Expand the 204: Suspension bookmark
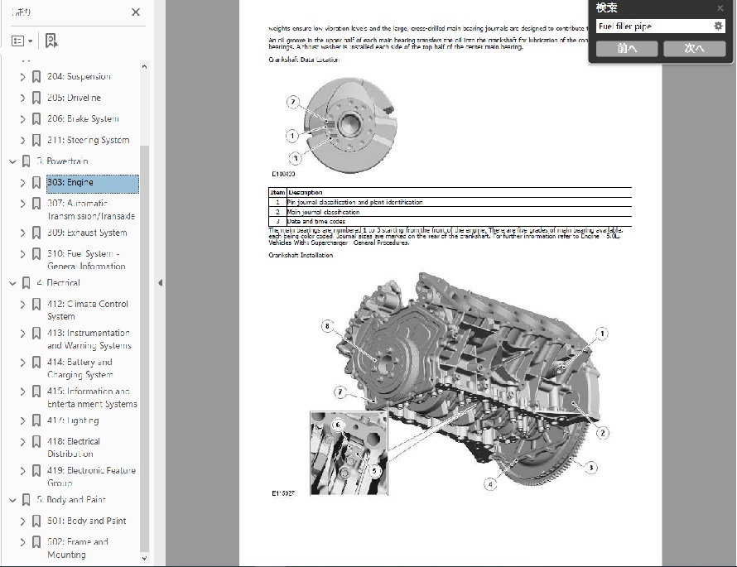The height and width of the screenshot is (567, 737). click(22, 77)
